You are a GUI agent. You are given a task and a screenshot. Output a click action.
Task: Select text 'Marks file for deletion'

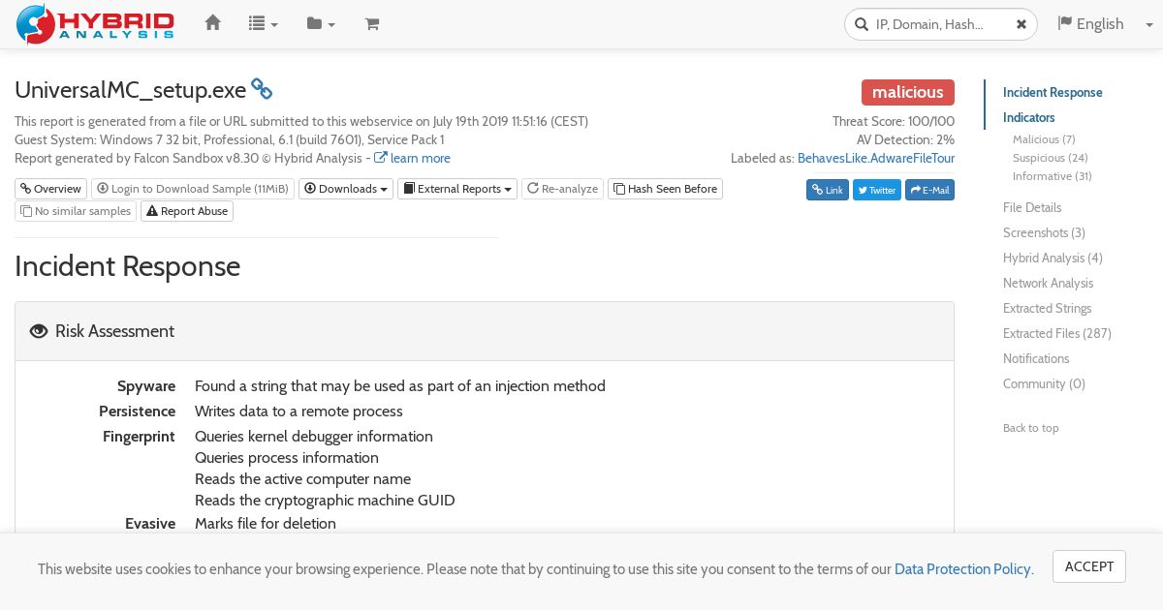266,524
